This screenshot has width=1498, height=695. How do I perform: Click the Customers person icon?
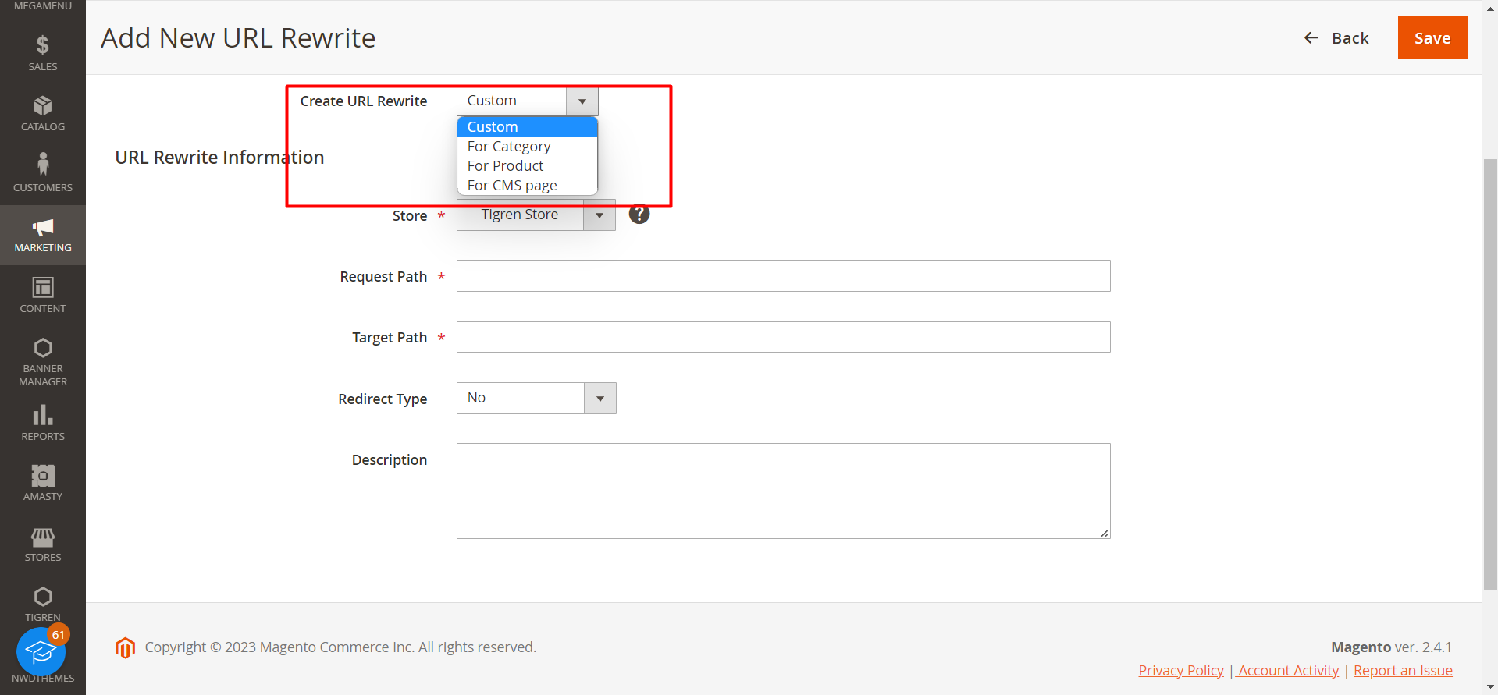tap(43, 164)
